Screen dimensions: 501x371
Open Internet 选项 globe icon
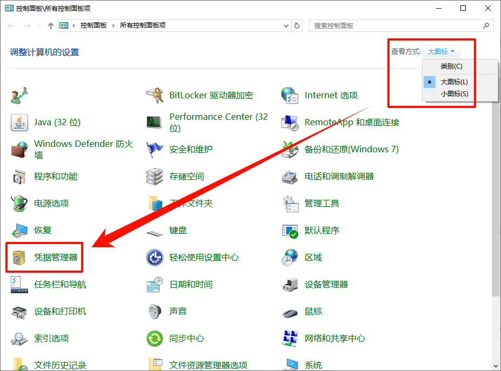[x=290, y=96]
